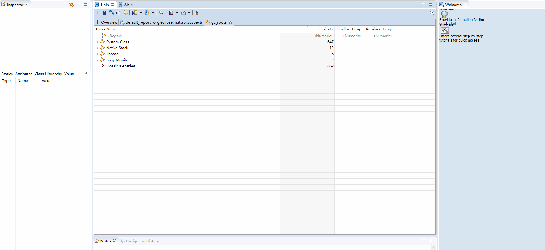Click the Thread row icon
The width and height of the screenshot is (545, 250).
tap(103, 54)
